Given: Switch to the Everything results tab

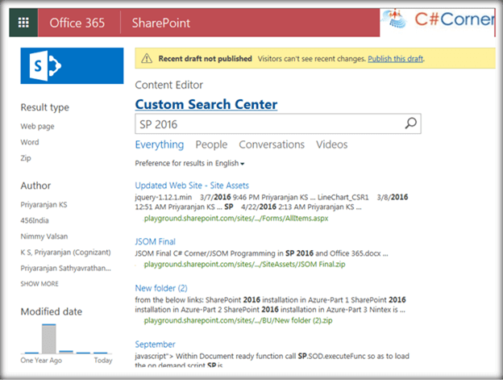Looking at the screenshot, I should 159,145.
